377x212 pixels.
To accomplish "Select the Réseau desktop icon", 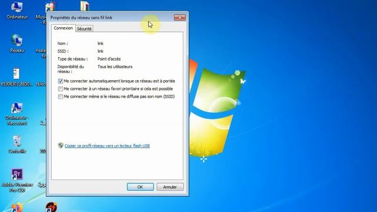I will (17, 43).
